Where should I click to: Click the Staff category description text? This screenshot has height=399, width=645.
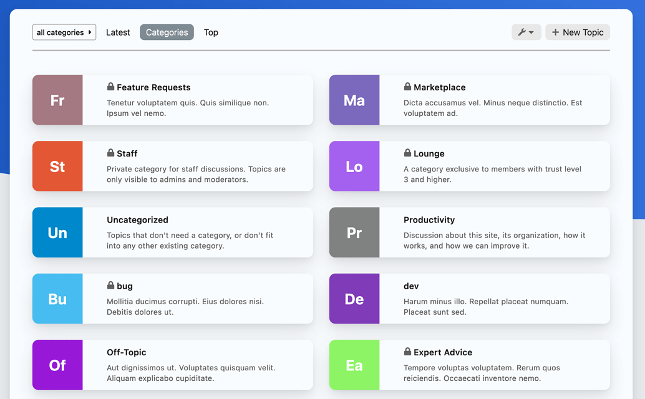coord(196,174)
